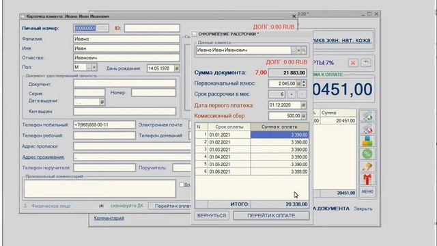Screen dimensions: 437x246
Task: Click Сумма к оплате column header
Action: pyautogui.click(x=279, y=126)
